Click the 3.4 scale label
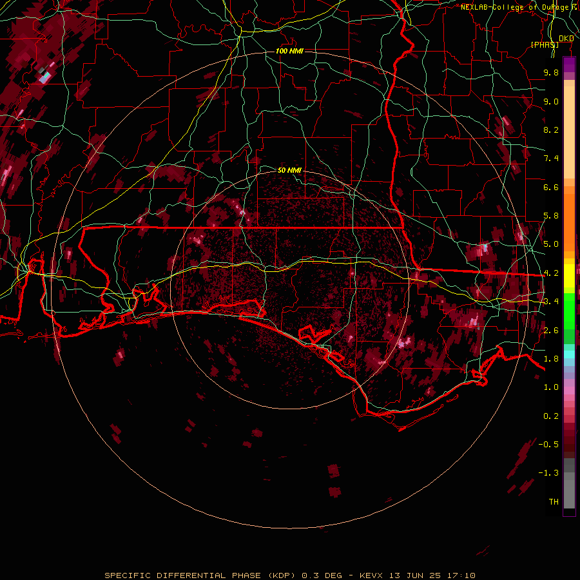This screenshot has height=580, width=580. pyautogui.click(x=551, y=302)
